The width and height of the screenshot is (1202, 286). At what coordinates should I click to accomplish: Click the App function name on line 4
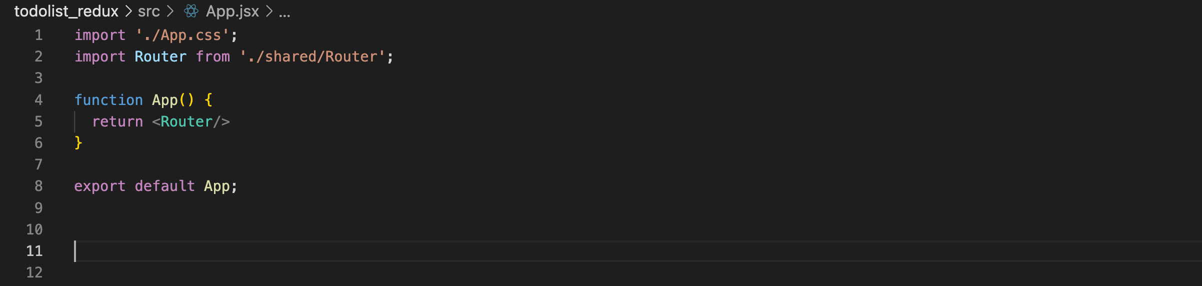(x=165, y=100)
